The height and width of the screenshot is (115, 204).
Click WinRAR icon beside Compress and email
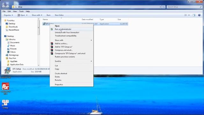point(52,50)
